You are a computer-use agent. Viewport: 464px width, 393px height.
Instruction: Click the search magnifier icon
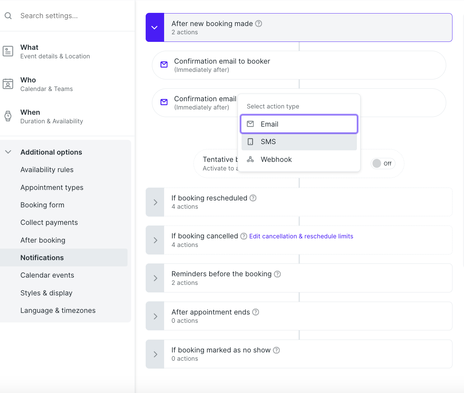pos(8,16)
